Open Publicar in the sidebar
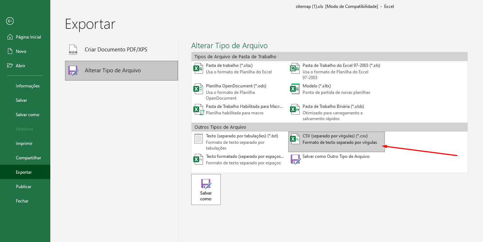 [x=25, y=186]
